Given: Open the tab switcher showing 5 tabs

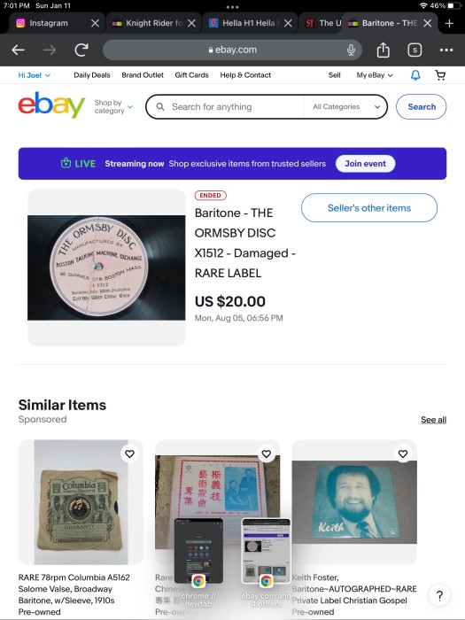Looking at the screenshot, I should [415, 50].
